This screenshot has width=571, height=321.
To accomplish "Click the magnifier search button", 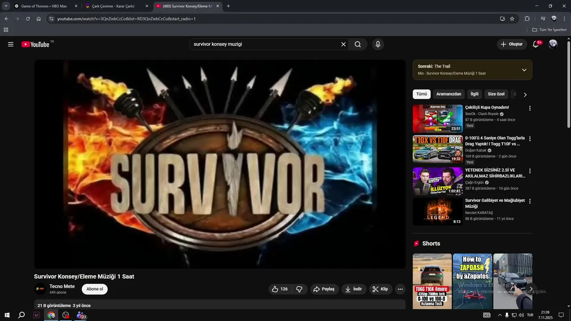I will coord(358,44).
